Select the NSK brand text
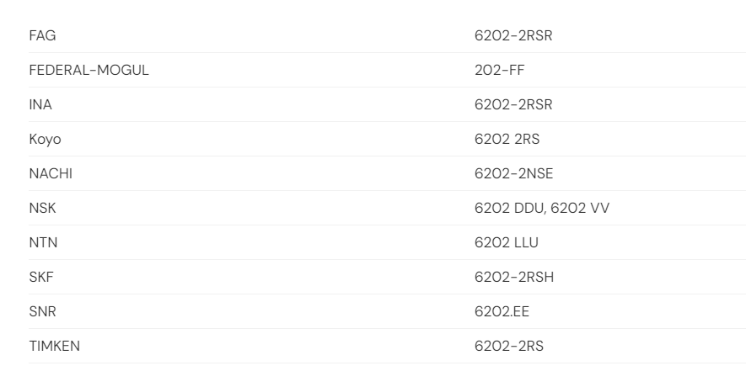 click(42, 208)
